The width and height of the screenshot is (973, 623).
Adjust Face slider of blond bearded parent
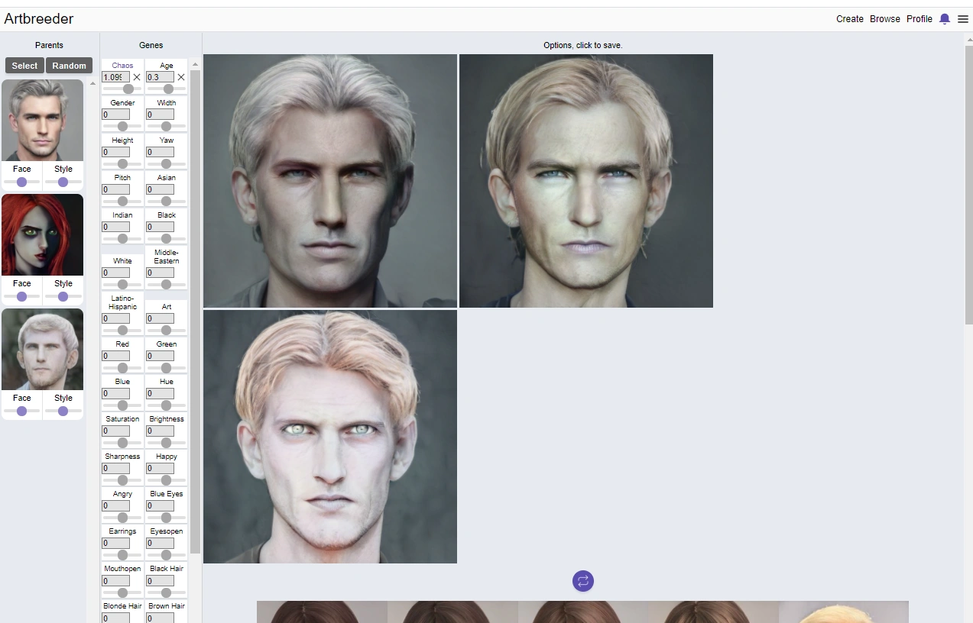[21, 411]
